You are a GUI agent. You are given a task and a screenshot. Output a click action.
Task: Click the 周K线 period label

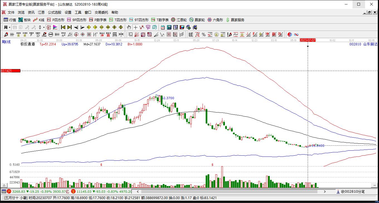(6, 42)
